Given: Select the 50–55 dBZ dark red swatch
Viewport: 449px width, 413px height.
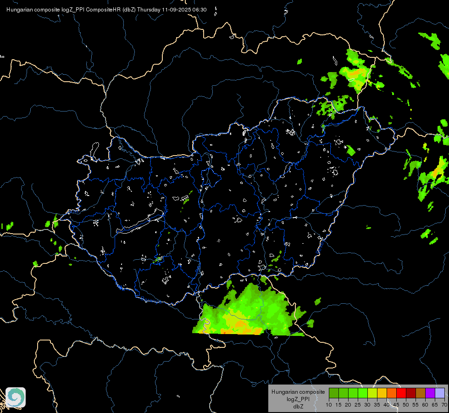Looking at the screenshot, I should 411,393.
